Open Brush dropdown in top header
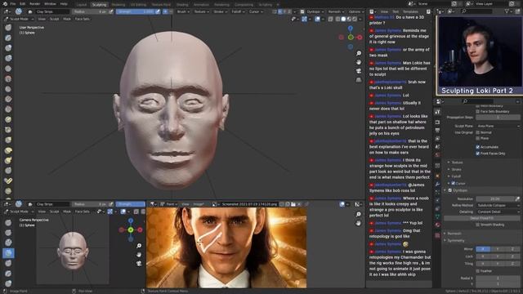This screenshot has height=294, width=523. pyautogui.click(x=183, y=11)
